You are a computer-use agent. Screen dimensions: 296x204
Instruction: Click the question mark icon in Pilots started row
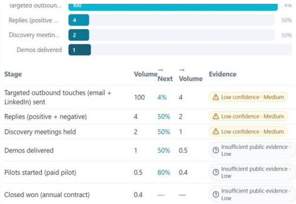(216, 172)
